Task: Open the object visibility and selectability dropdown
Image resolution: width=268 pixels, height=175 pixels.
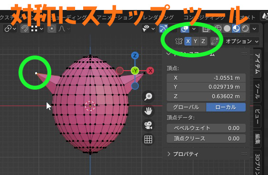Action: pyautogui.click(x=149, y=28)
